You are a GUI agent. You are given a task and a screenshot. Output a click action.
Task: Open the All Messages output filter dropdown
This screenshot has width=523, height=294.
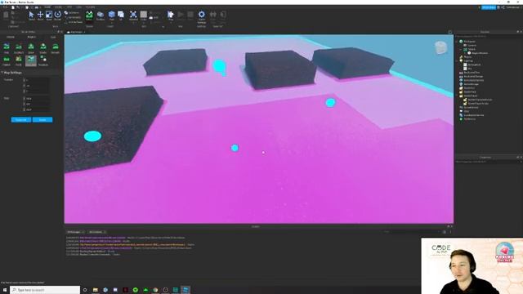[75, 232]
